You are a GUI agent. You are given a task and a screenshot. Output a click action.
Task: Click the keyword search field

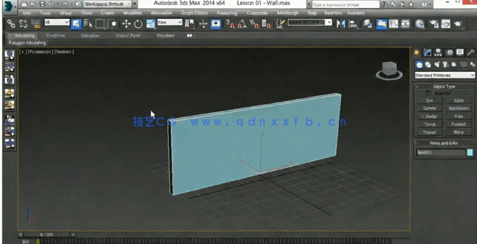346,5
